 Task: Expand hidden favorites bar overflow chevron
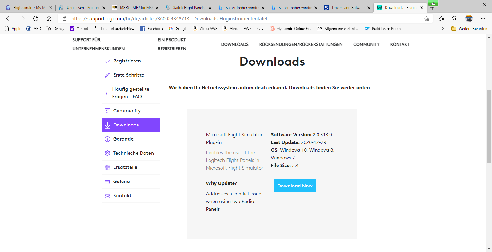point(442,29)
